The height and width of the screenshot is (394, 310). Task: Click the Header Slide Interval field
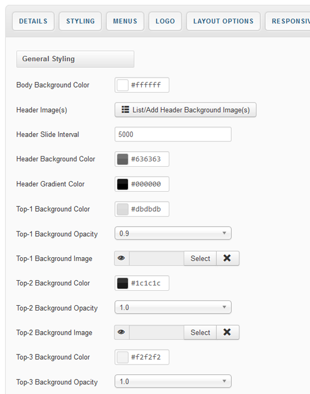[x=173, y=134]
